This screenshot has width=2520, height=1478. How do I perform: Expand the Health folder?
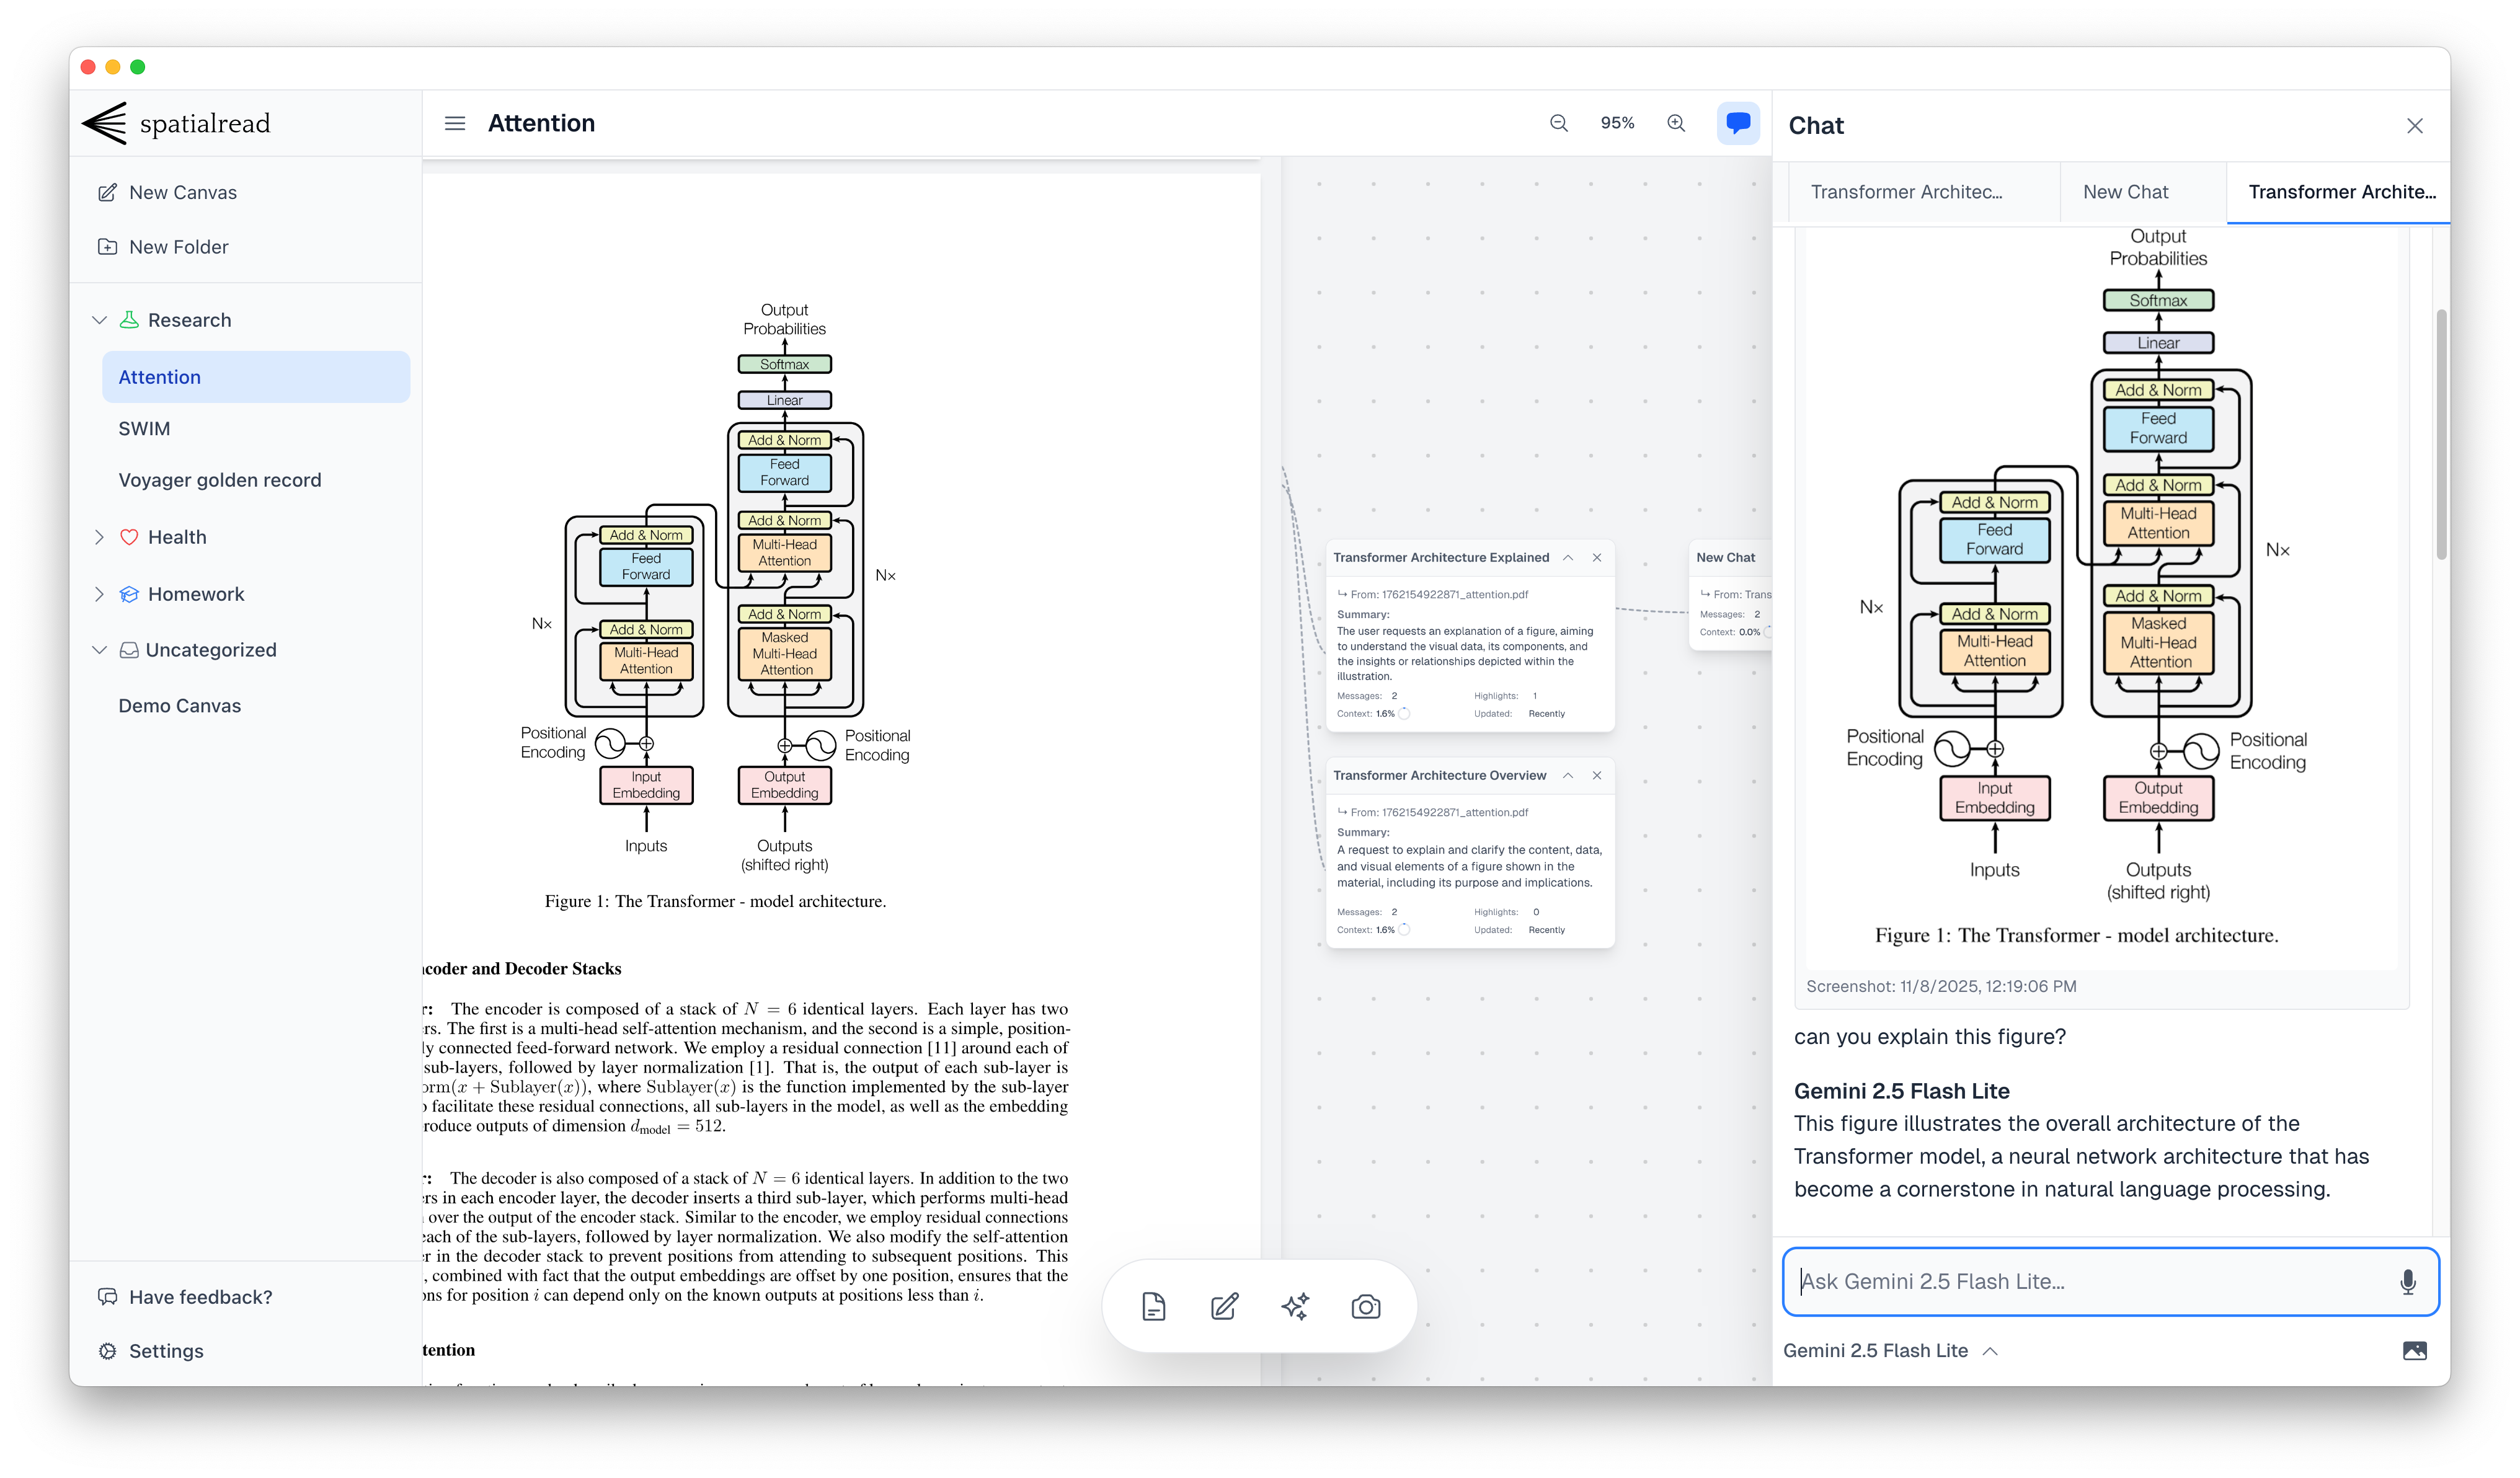click(100, 536)
